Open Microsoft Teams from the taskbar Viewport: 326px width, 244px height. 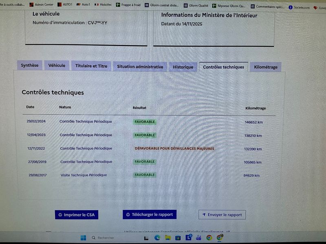199,237
